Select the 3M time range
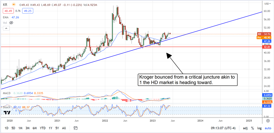The width and height of the screenshot is (274, 133). 27,128
